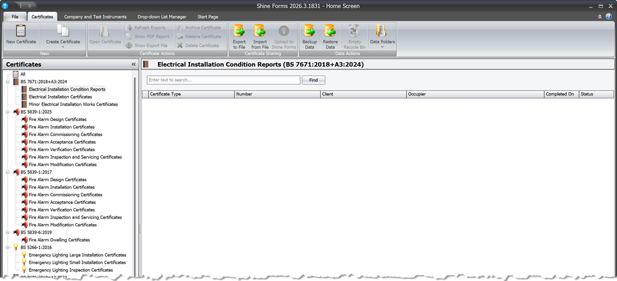617x281 pixels.
Task: Click the Find button
Action: click(x=313, y=80)
